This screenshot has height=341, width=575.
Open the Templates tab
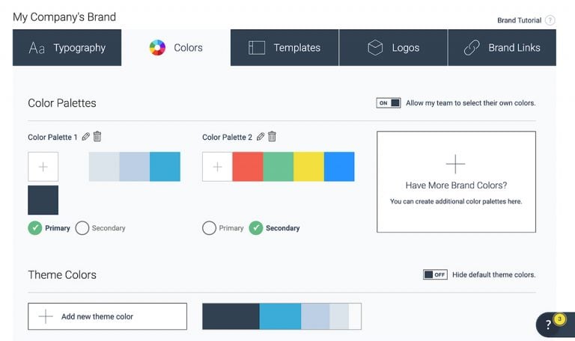pos(285,48)
